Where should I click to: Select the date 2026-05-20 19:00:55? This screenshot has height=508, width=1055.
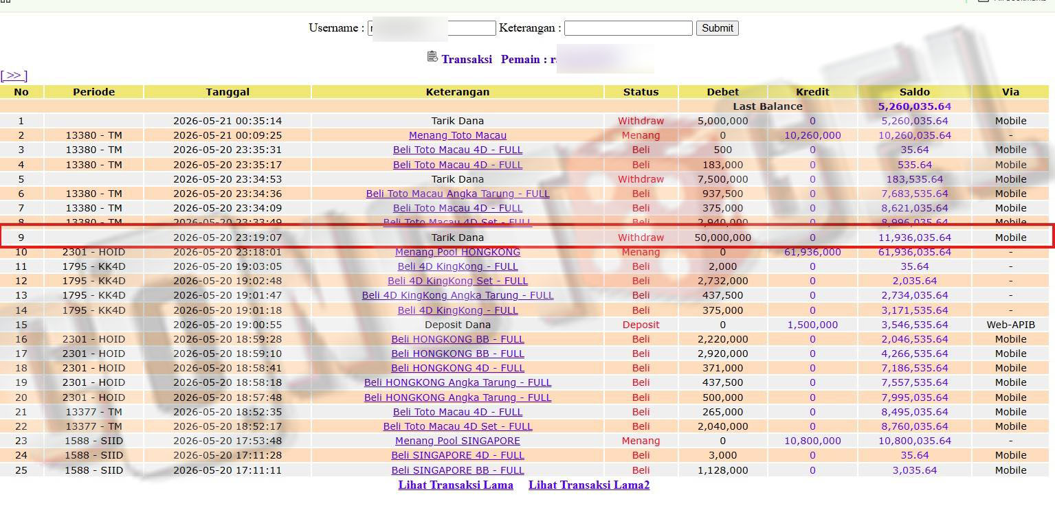(x=227, y=325)
